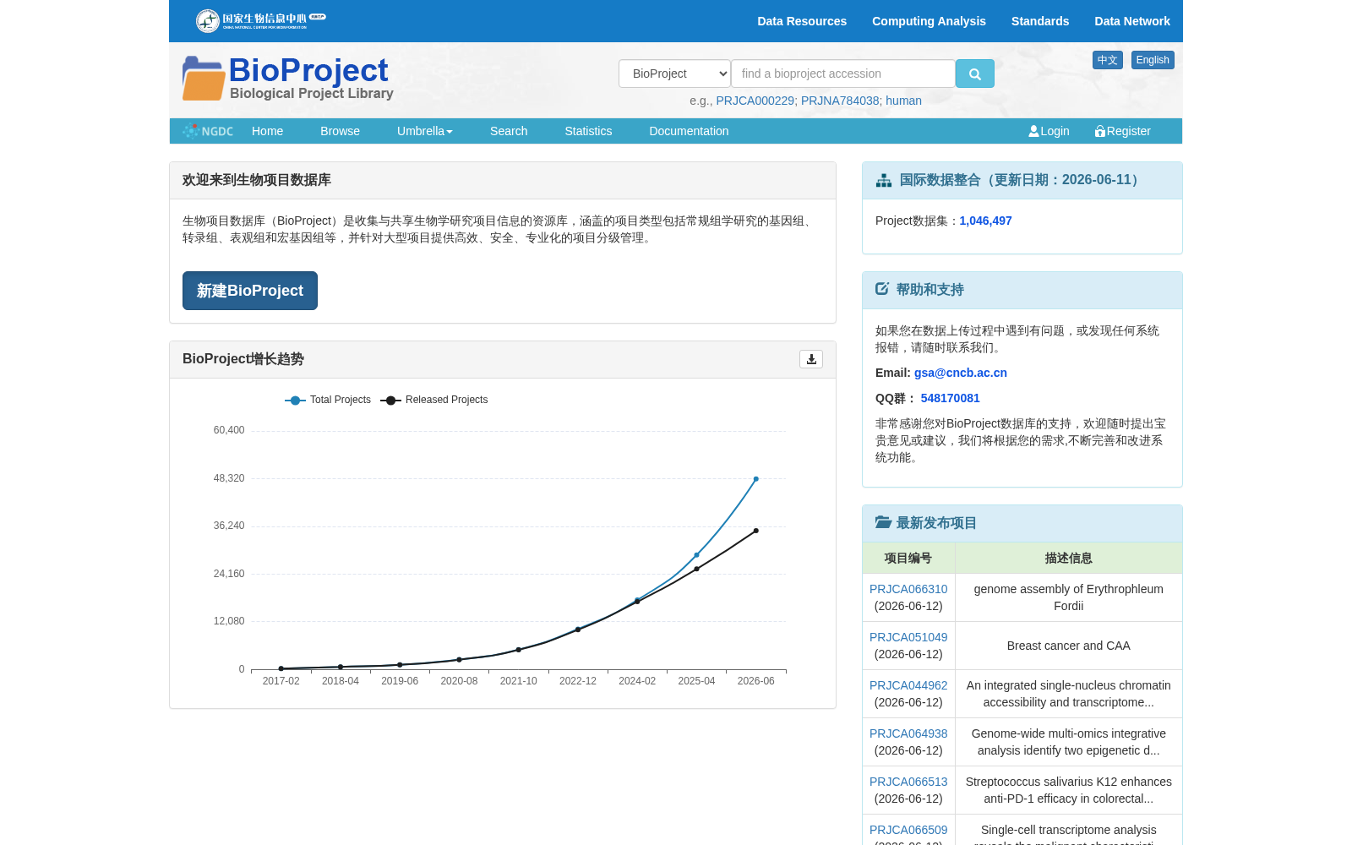Open project PRJCA066310
Viewport: 1352px width, 845px height.
[x=908, y=589]
